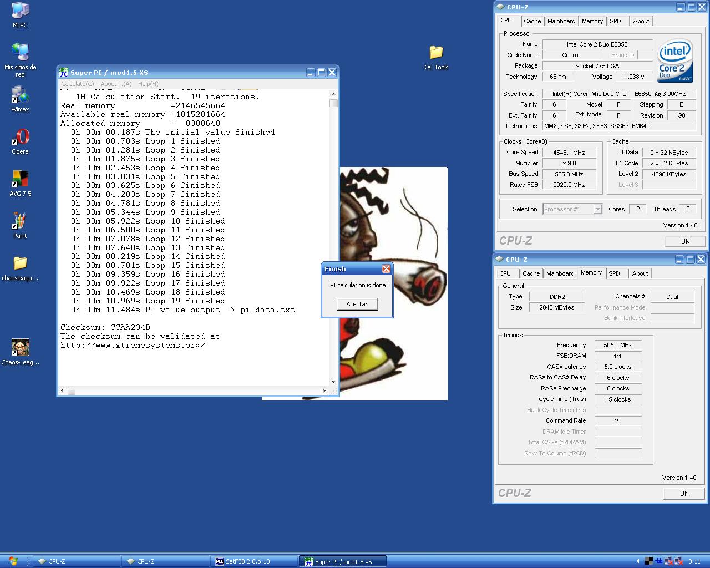This screenshot has height=568, width=710.
Task: Minimize the Super PI window
Action: tap(311, 72)
